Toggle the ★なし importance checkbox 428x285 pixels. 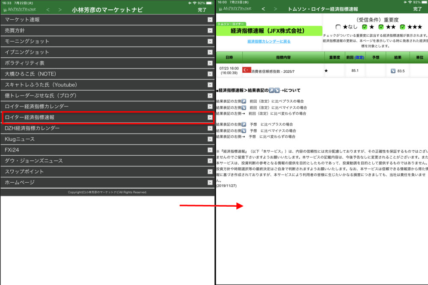338,27
